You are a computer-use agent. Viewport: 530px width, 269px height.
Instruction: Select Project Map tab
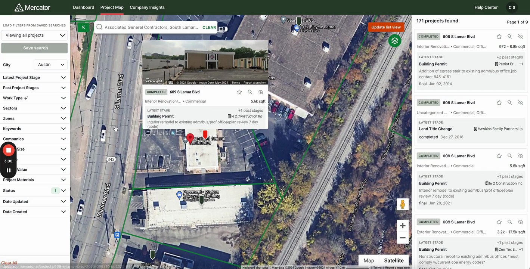112,7
